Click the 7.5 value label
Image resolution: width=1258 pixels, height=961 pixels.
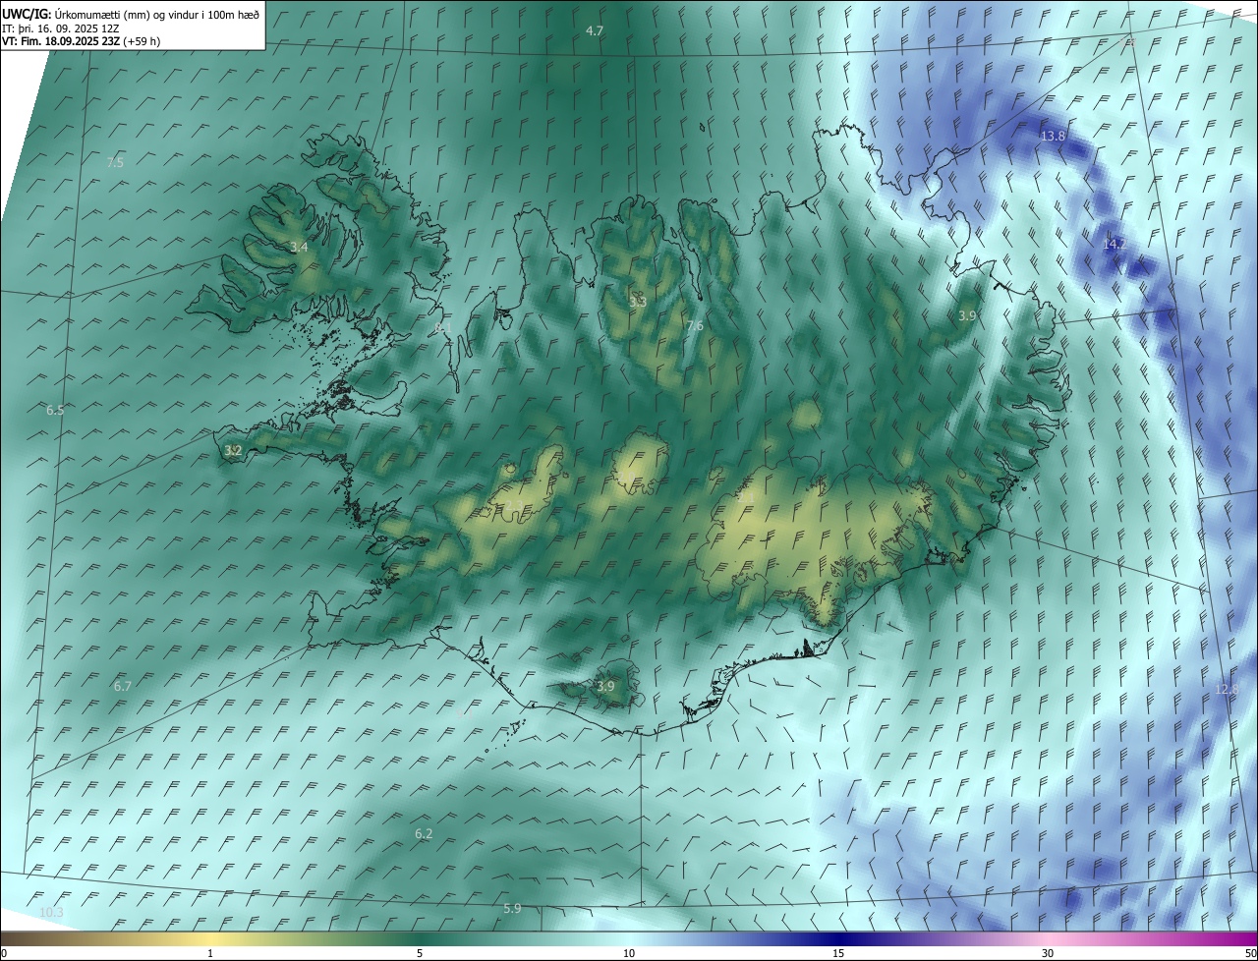pyautogui.click(x=115, y=162)
